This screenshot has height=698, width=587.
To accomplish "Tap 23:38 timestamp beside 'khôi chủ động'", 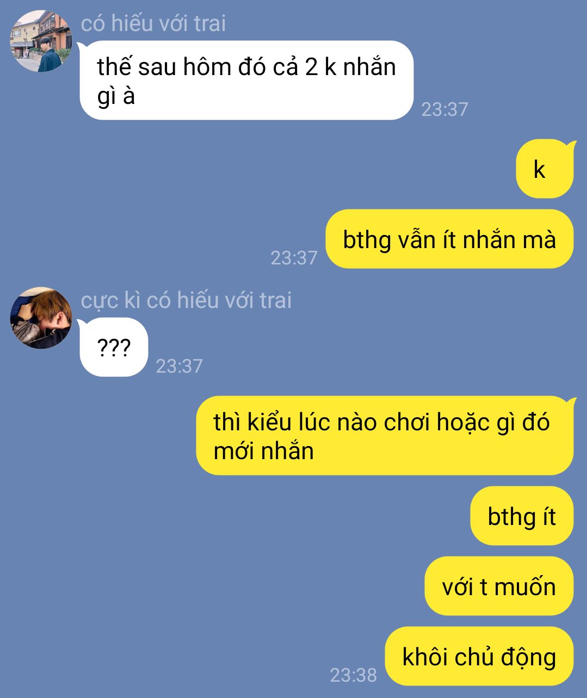I will coord(353,675).
